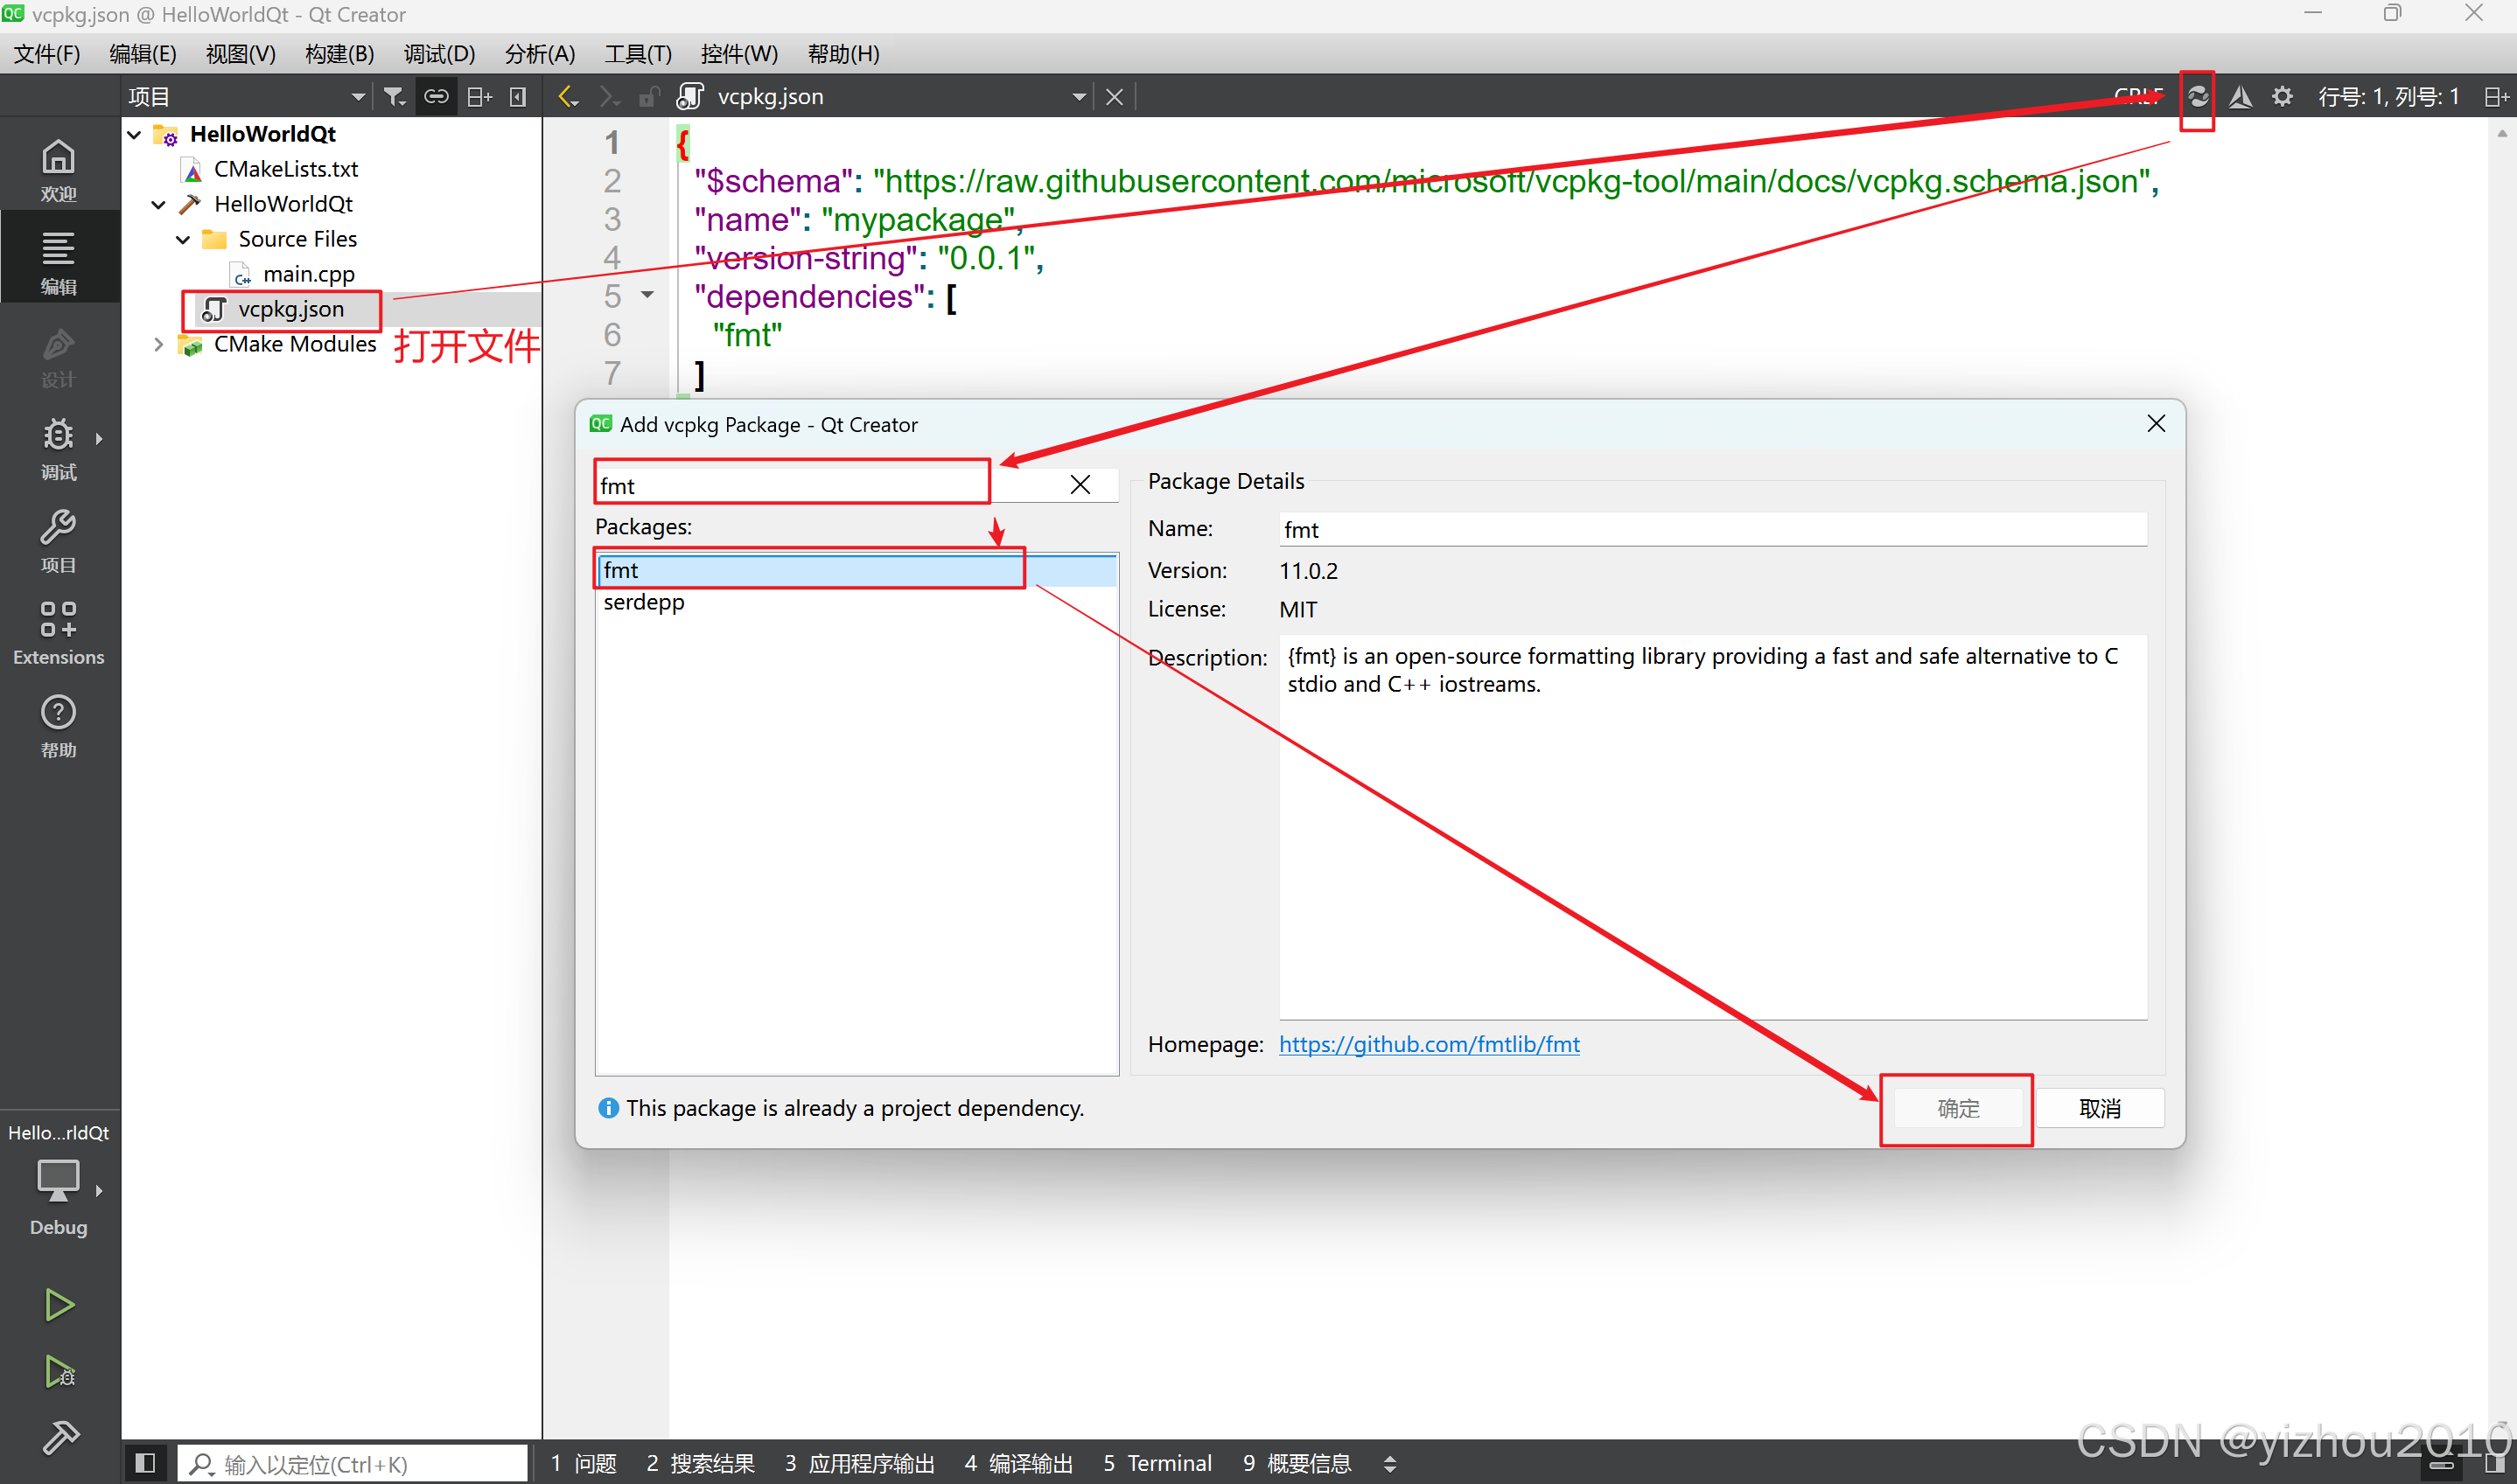Screen dimensions: 2517x1484
Task: Open the 工具(T) menu
Action: 637,53
